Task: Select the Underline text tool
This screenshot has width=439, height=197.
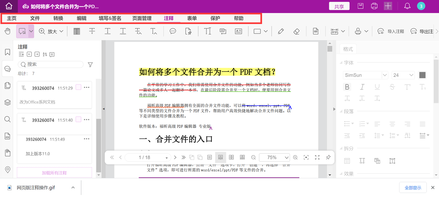Action: click(x=108, y=31)
